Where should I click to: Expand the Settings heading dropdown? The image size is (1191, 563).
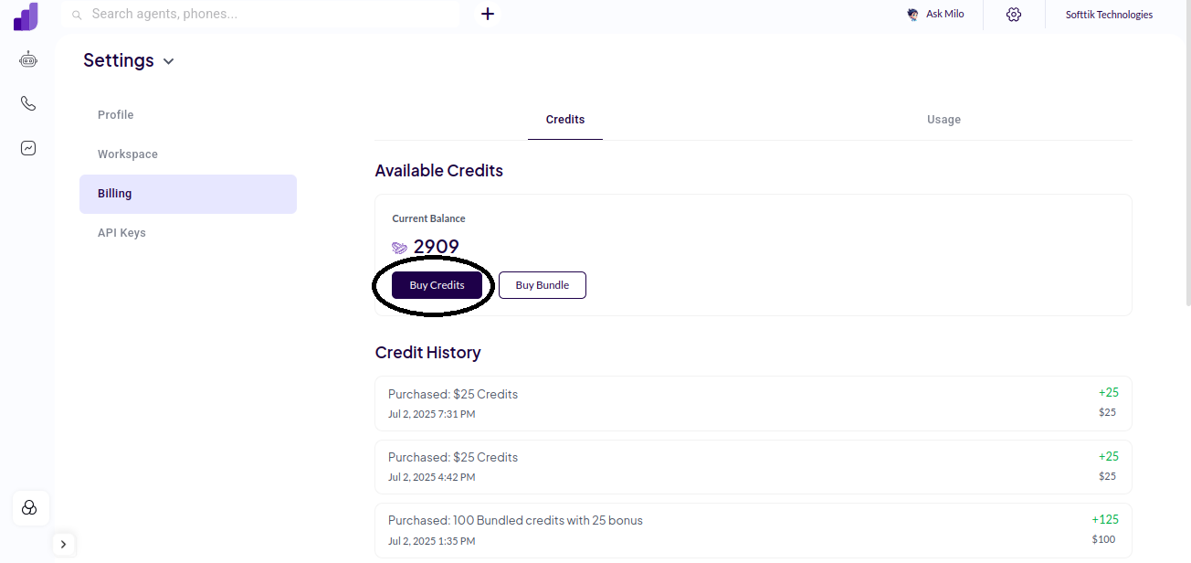[168, 60]
